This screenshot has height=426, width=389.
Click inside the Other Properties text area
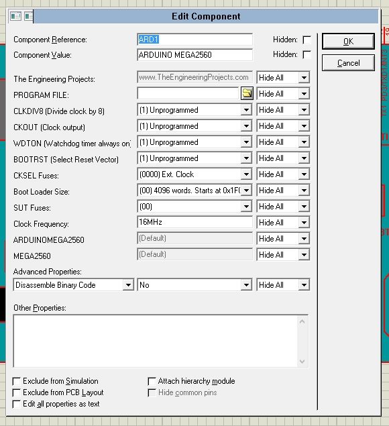[156, 341]
